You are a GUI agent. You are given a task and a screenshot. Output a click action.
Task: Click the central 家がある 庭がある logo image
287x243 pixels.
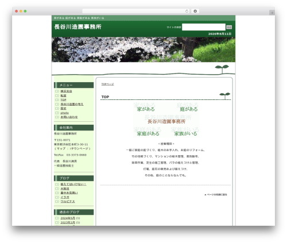click(166, 120)
